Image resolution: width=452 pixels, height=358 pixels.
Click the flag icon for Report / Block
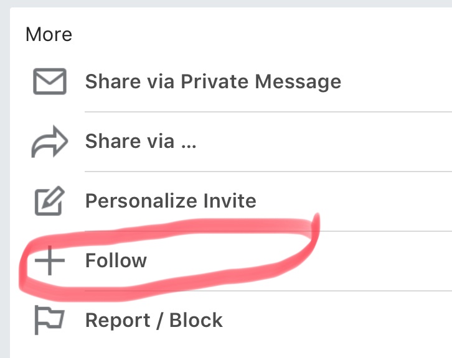[x=50, y=320]
